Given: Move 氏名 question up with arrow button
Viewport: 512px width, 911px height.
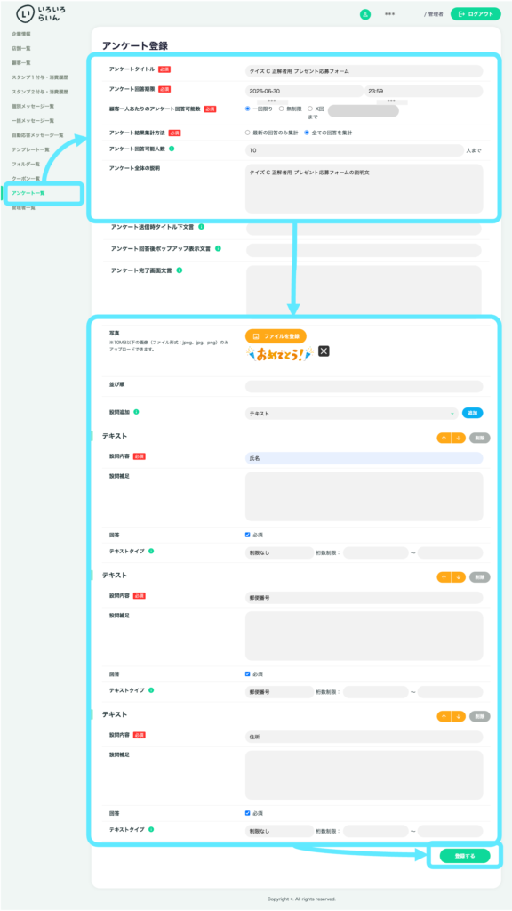Looking at the screenshot, I should point(444,438).
